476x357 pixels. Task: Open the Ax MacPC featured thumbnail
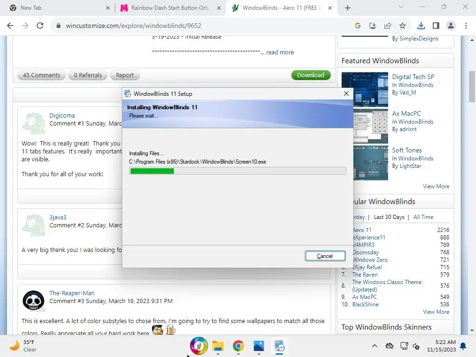(x=370, y=126)
